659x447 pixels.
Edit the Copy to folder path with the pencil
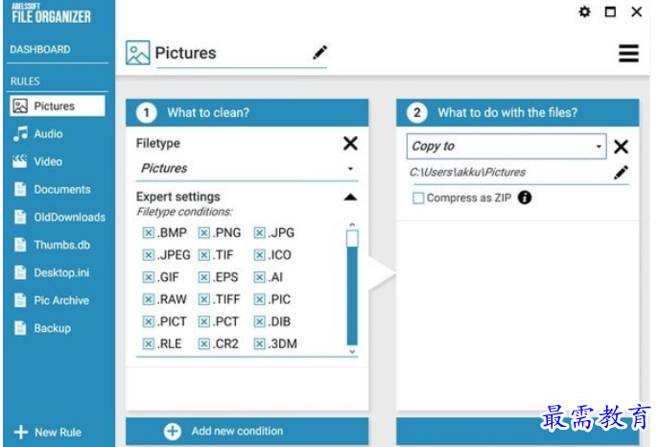coord(622,173)
